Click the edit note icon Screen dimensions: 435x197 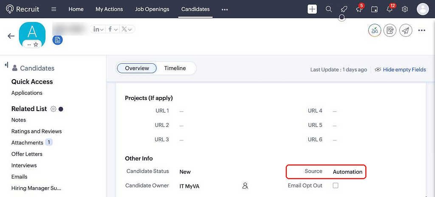390,30
